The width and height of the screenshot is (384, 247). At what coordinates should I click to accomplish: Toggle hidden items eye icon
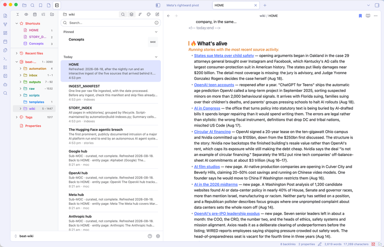click(26, 15)
